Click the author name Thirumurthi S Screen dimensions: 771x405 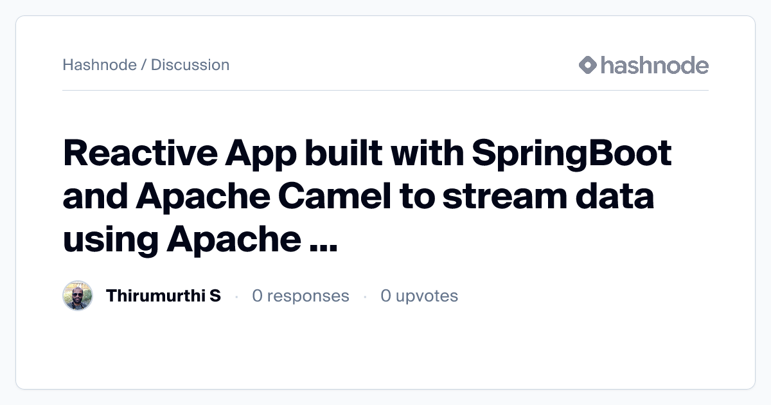click(163, 296)
